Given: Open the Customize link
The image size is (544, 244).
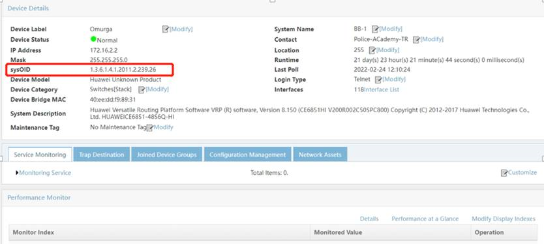Looking at the screenshot, I should (522, 172).
